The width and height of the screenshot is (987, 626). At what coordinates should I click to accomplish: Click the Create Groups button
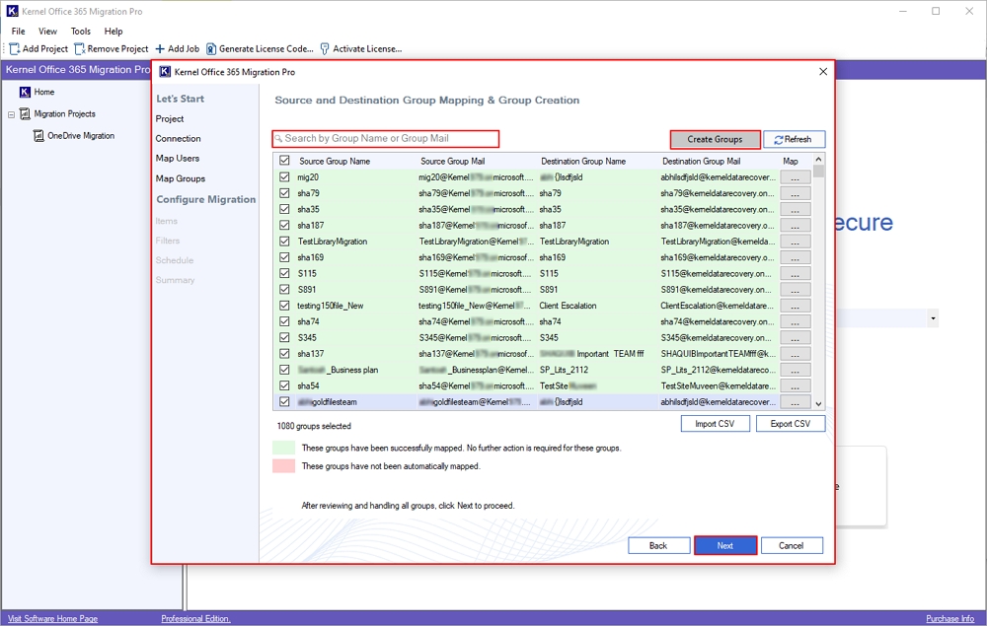tap(715, 140)
